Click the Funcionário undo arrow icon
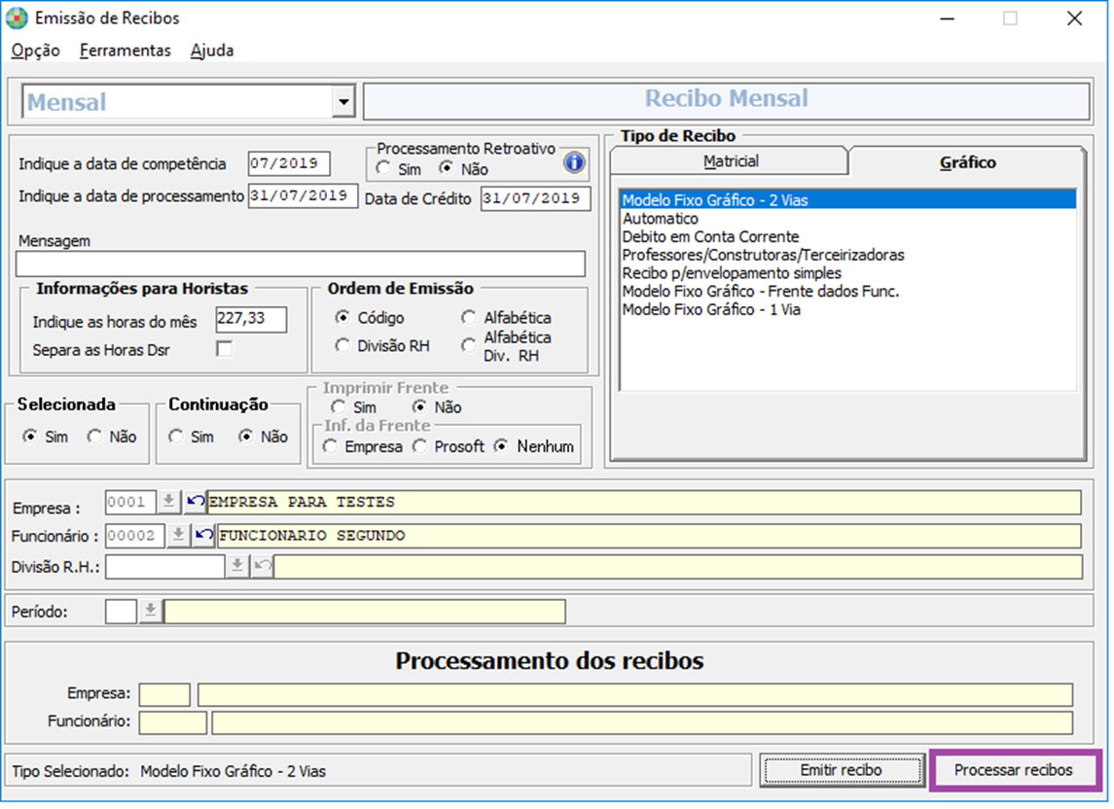1114x809 pixels. 204,535
